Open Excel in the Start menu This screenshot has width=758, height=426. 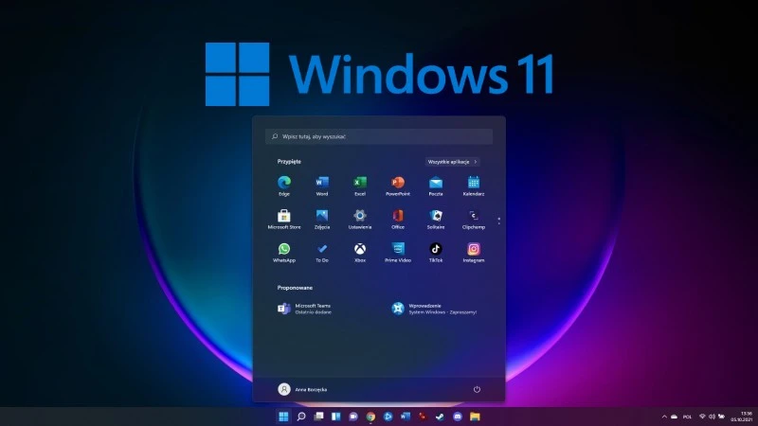pos(360,186)
